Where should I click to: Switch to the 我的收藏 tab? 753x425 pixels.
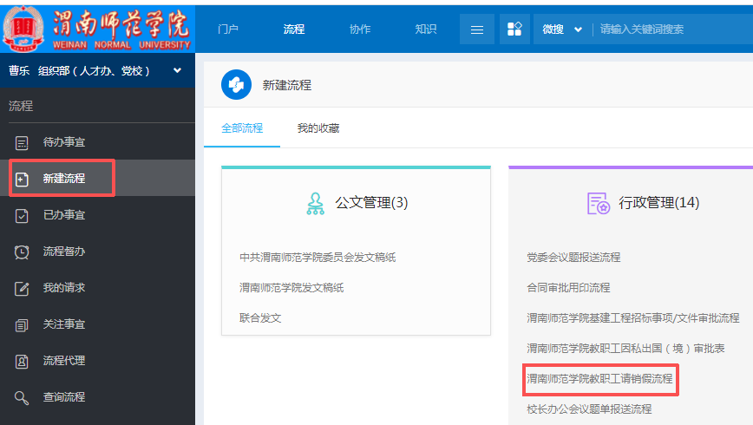(318, 128)
